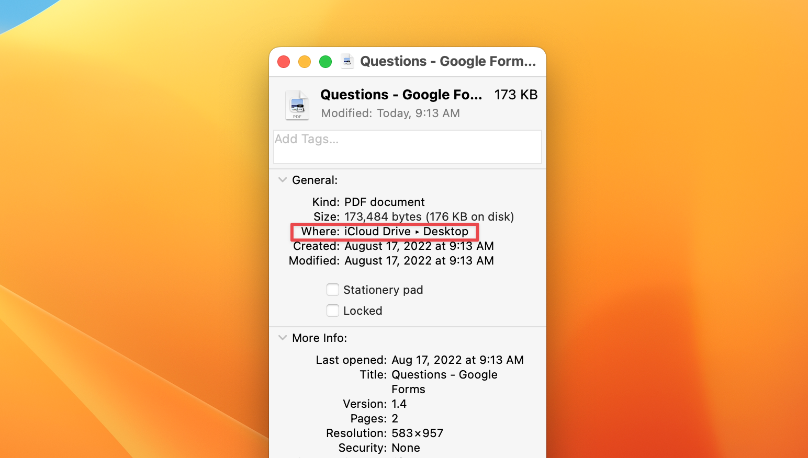Click the Modified: Today, 9:13 AM text
The image size is (808, 458).
390,113
